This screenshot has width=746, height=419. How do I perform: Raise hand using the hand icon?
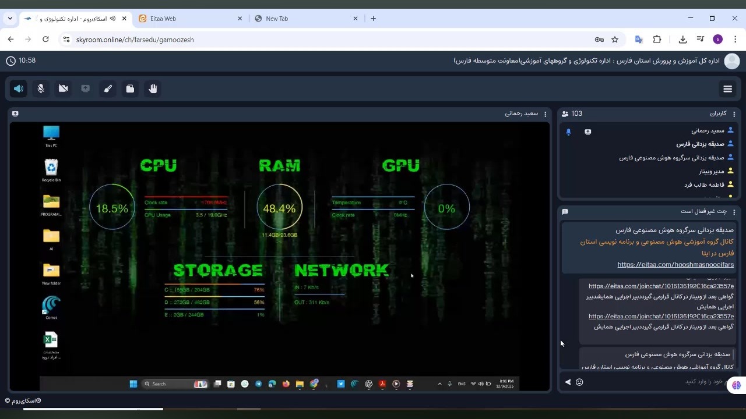coord(153,89)
